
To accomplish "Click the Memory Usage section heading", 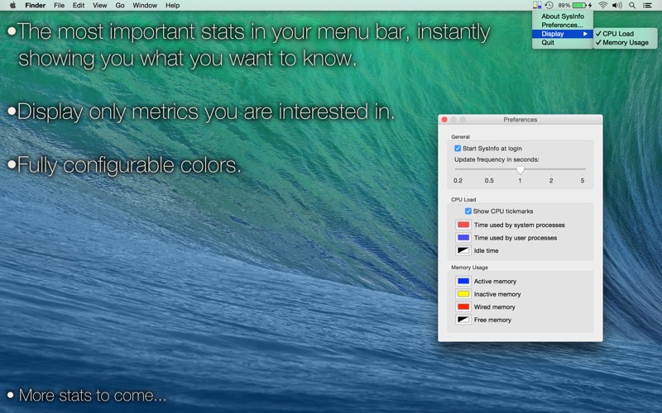I will click(469, 268).
